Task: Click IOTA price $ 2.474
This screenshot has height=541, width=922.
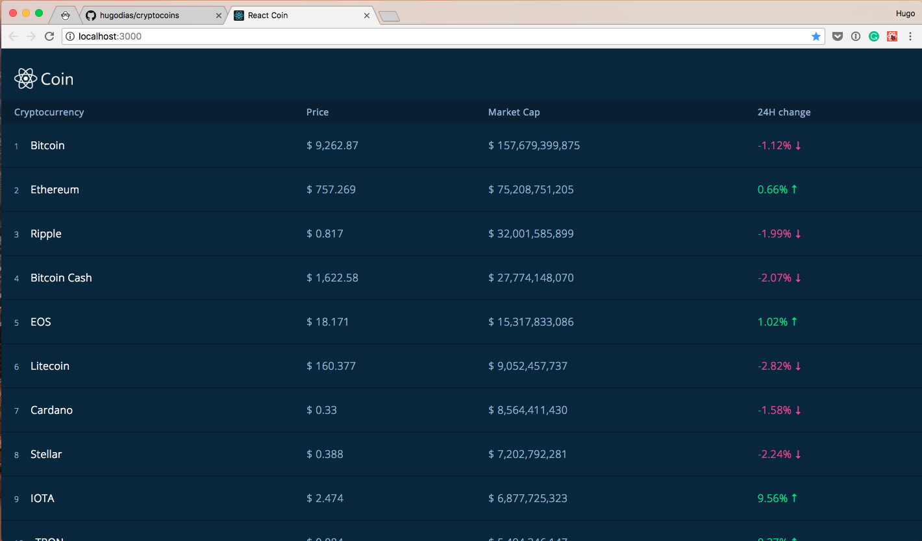Action: [325, 498]
